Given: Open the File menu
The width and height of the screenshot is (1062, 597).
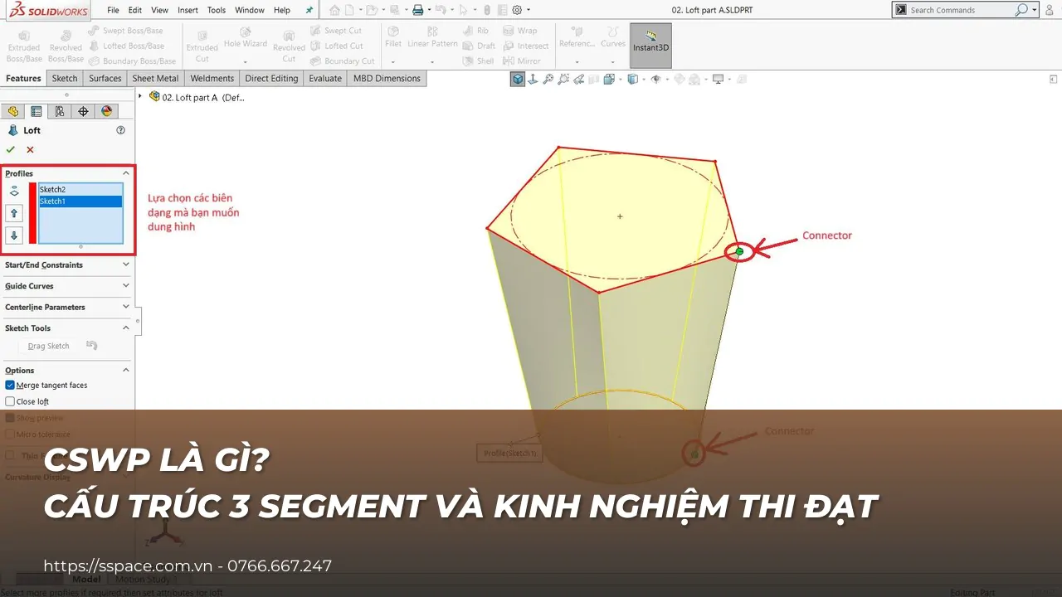Looking at the screenshot, I should (113, 10).
